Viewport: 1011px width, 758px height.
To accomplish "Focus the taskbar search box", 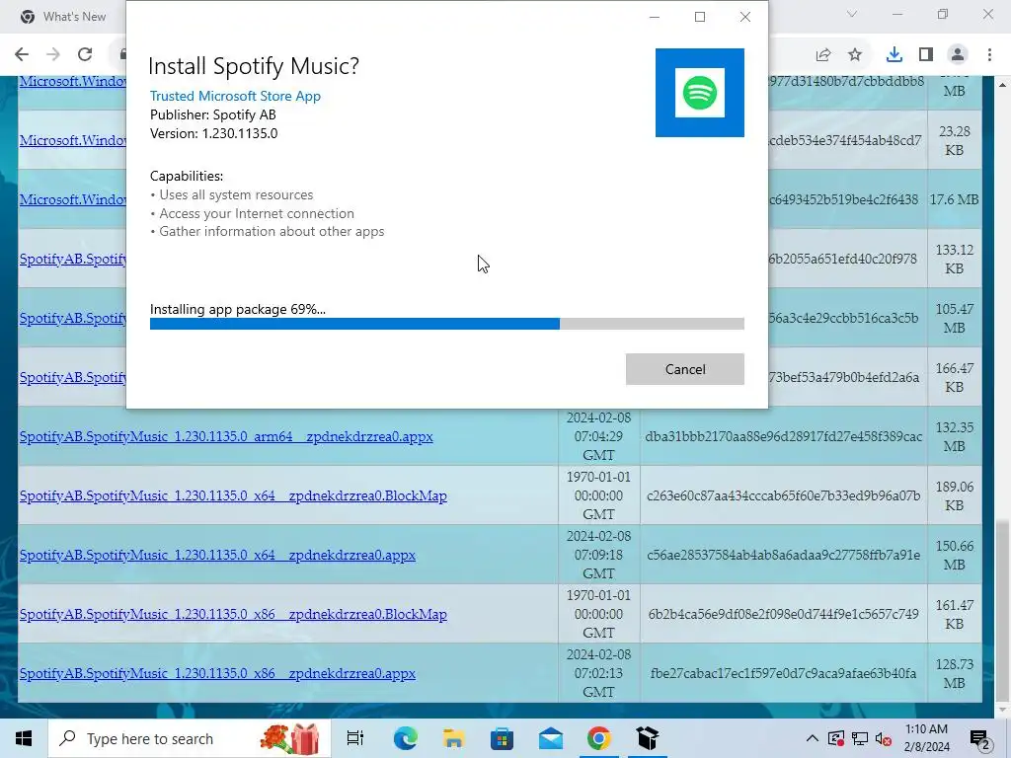I will [x=191, y=738].
